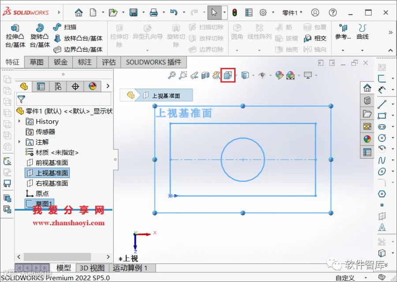This screenshot has width=397, height=282.
Task: Click the Edit Appearance color ball icon
Action: pos(280,75)
